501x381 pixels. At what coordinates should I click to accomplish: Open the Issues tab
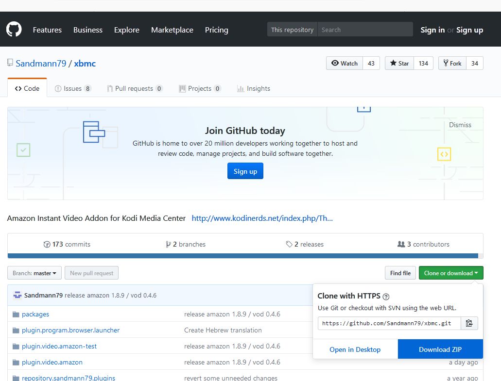point(73,88)
